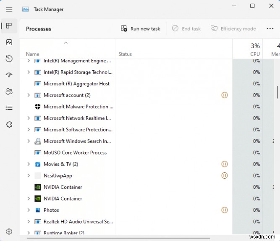Select Microsoft Windows Search In... name
The width and height of the screenshot is (280, 241).
pyautogui.click(x=77, y=141)
